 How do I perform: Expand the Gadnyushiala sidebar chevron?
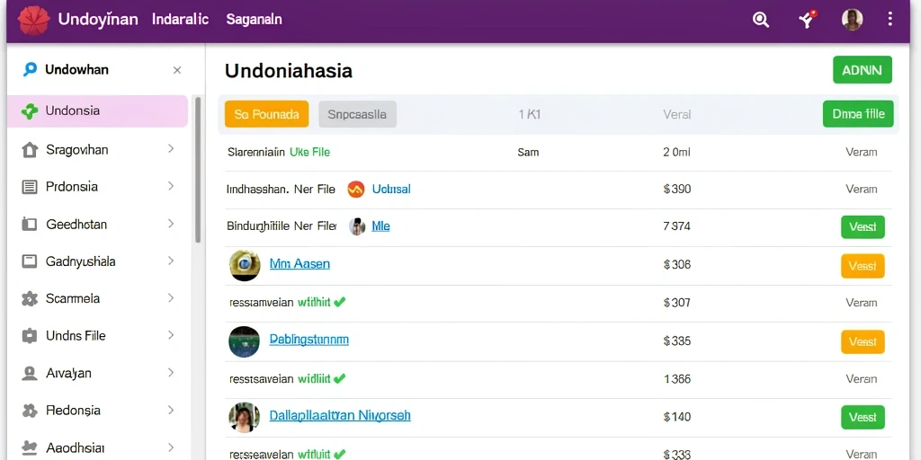pos(171,261)
